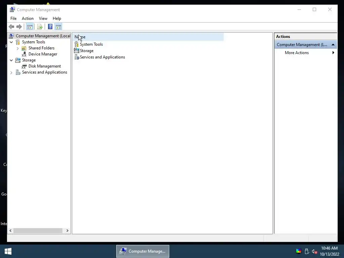
Task: Click the Disk Management icon in the tree
Action: pyautogui.click(x=24, y=66)
